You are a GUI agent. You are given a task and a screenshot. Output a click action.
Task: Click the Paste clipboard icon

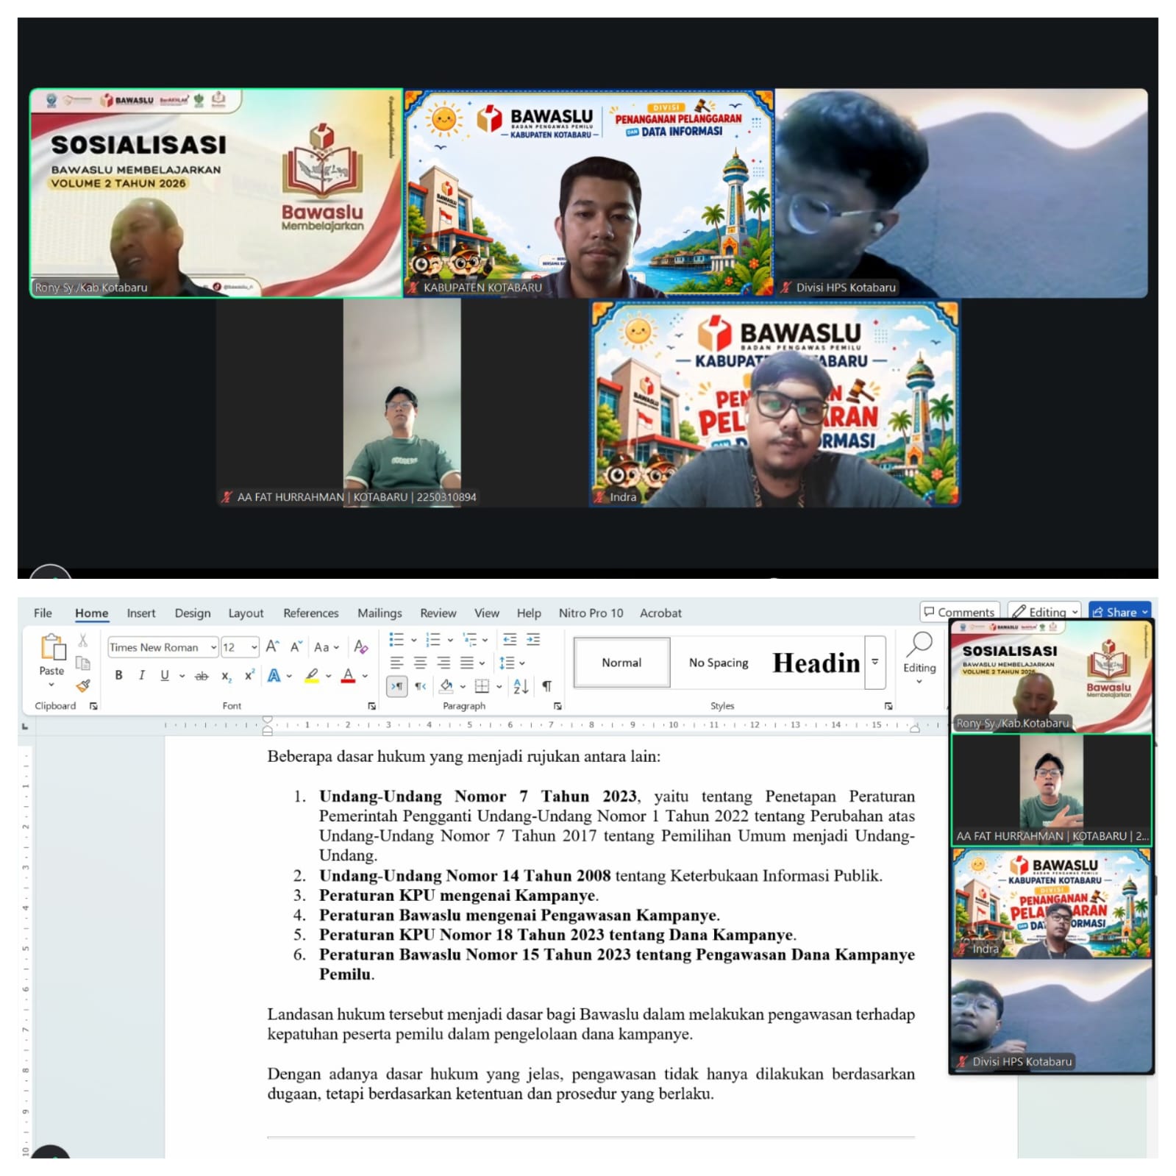click(52, 648)
